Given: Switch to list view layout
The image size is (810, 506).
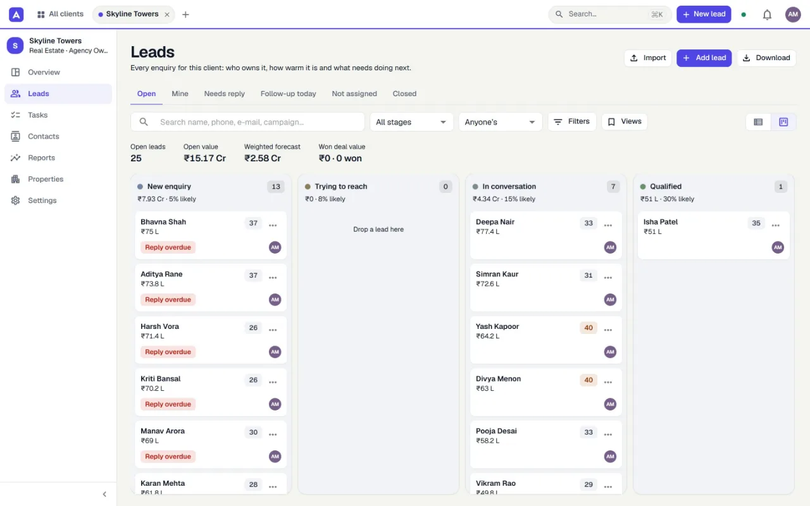Looking at the screenshot, I should tap(758, 122).
